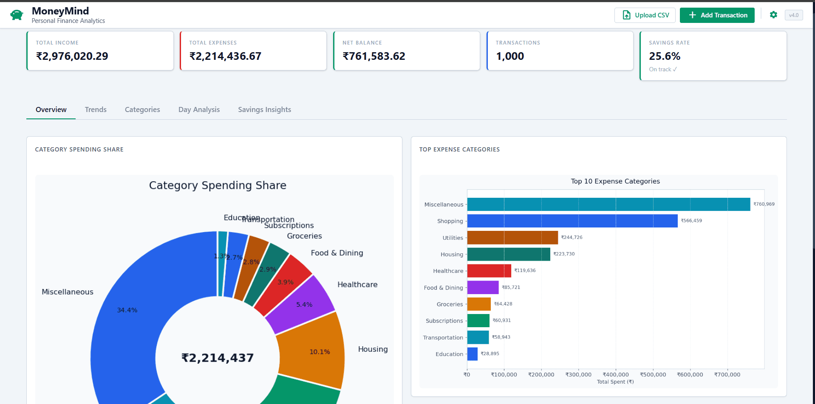Click the v4.0 version badge
This screenshot has height=404, width=815.
point(793,14)
